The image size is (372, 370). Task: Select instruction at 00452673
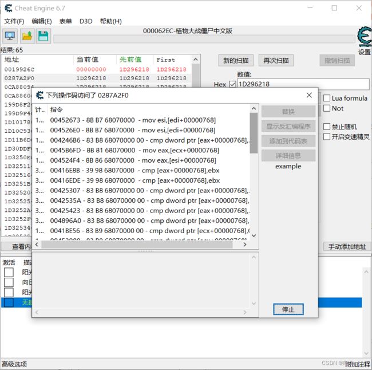point(141,120)
